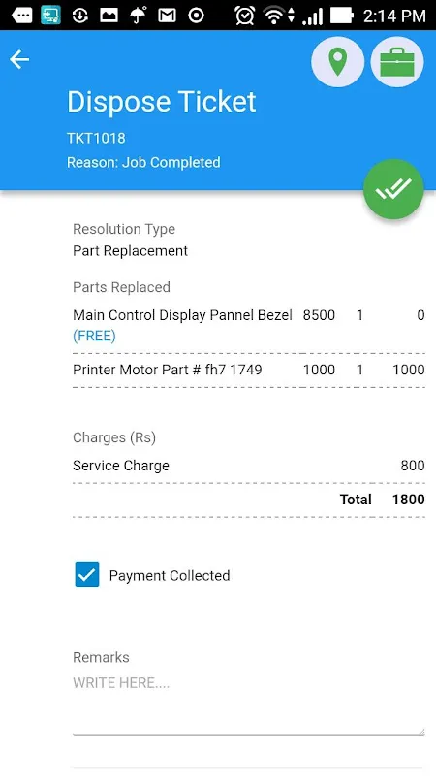
Task: Tap the battery status icon
Action: pyautogui.click(x=342, y=16)
